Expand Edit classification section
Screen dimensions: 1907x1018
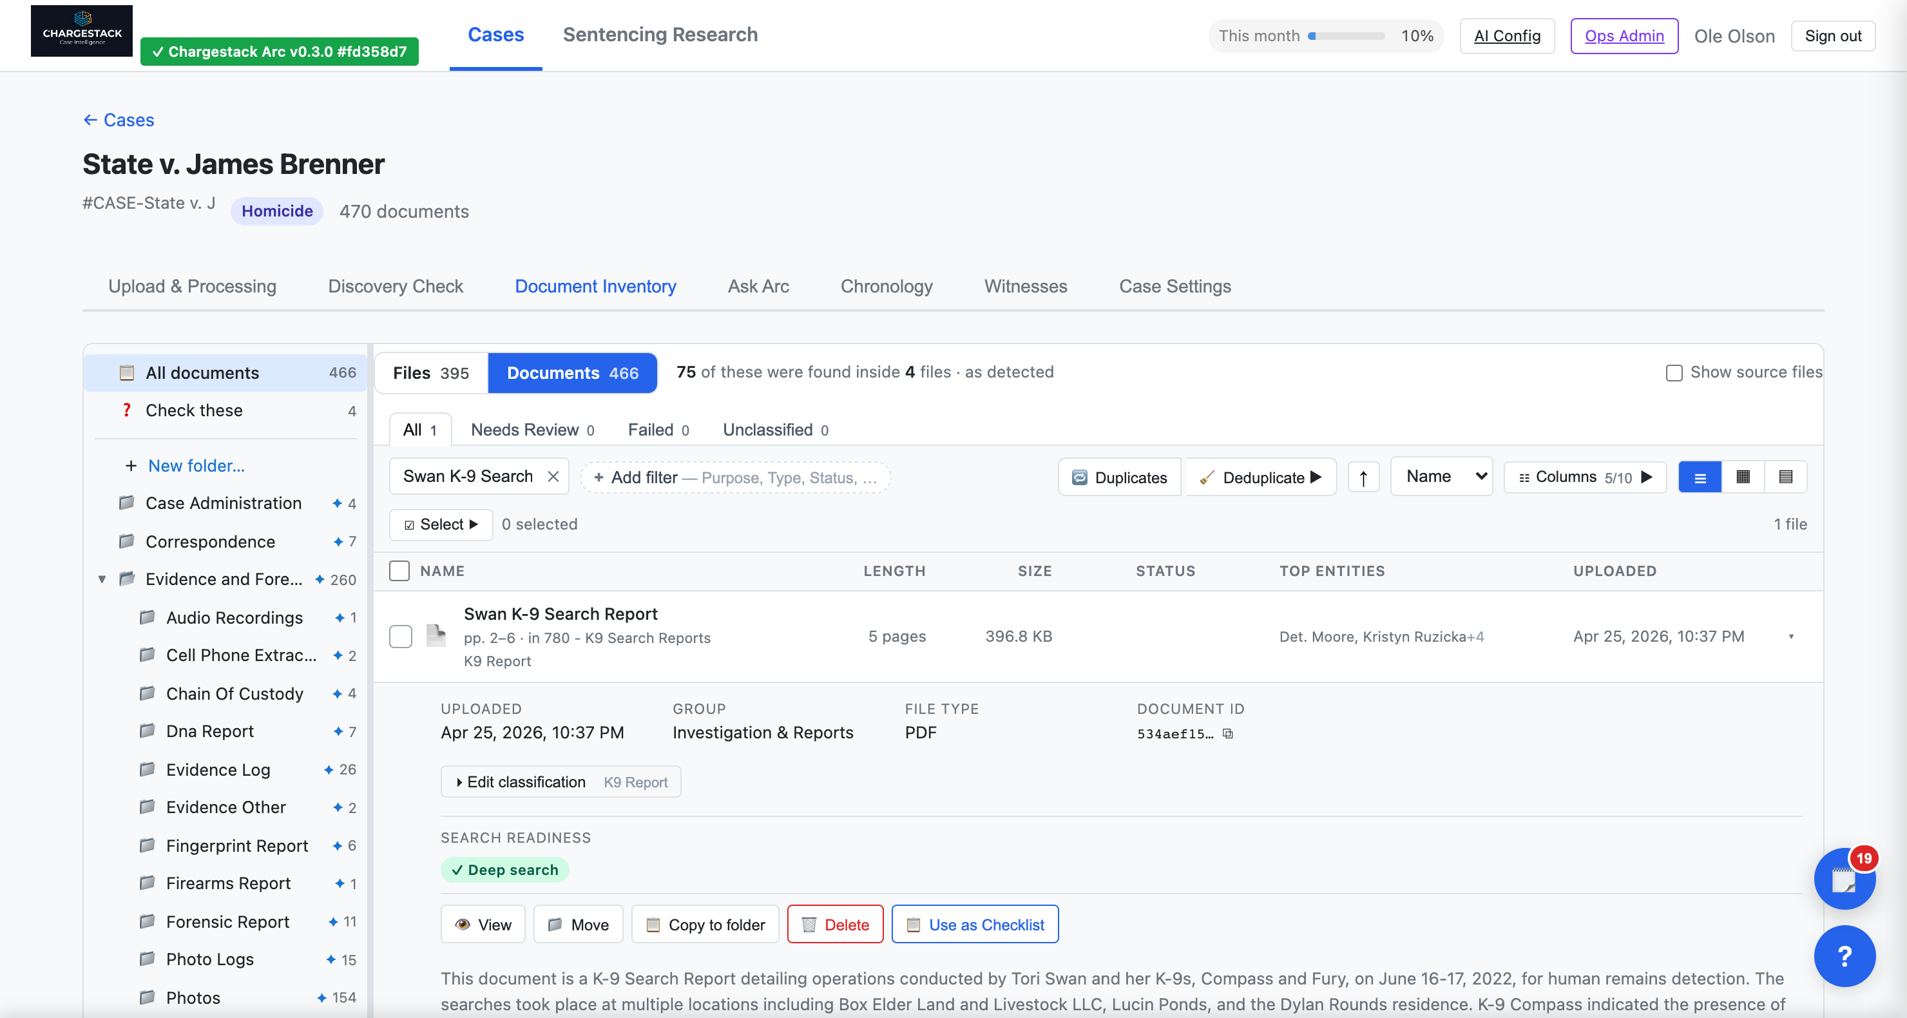pos(561,782)
